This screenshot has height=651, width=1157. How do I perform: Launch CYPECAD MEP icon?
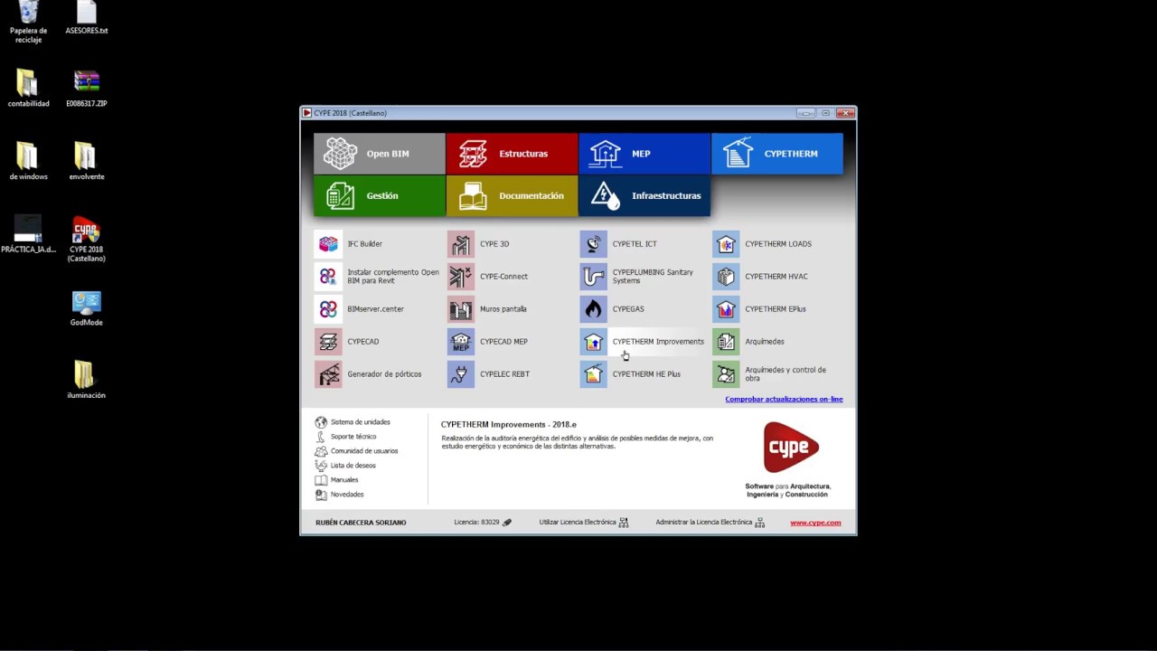click(x=461, y=342)
